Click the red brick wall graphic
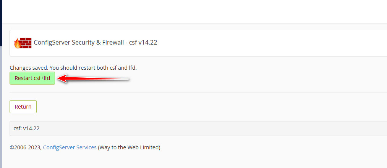Viewport: 387px width, 168px height. coord(26,43)
